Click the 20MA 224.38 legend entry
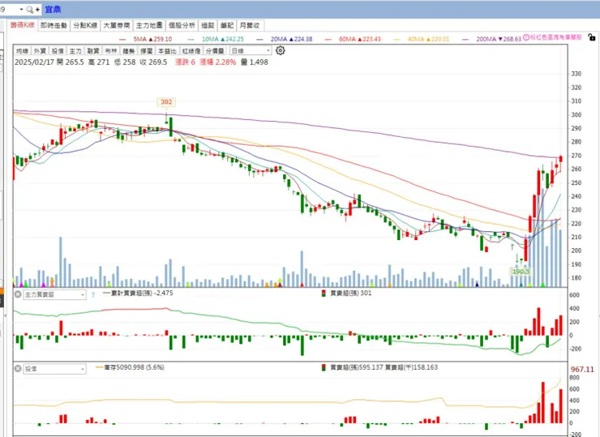This screenshot has height=437, width=600. click(285, 39)
